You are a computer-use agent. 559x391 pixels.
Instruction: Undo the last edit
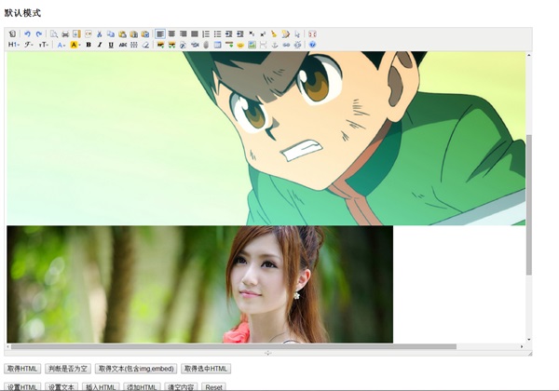pyautogui.click(x=27, y=34)
